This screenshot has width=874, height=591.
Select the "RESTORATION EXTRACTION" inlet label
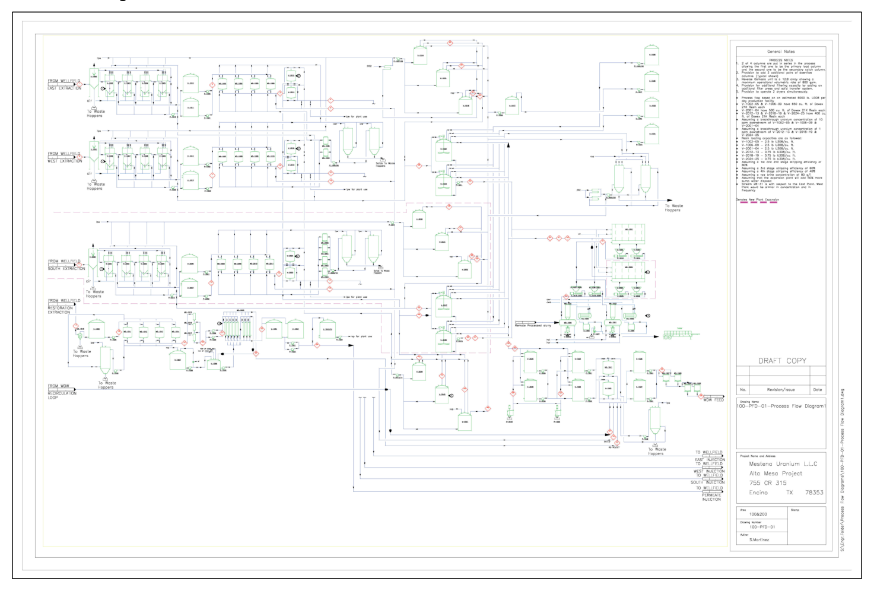pos(61,310)
